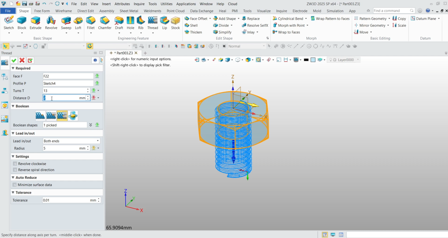Check Minimize surface data option
The image size is (448, 238).
(x=15, y=185)
